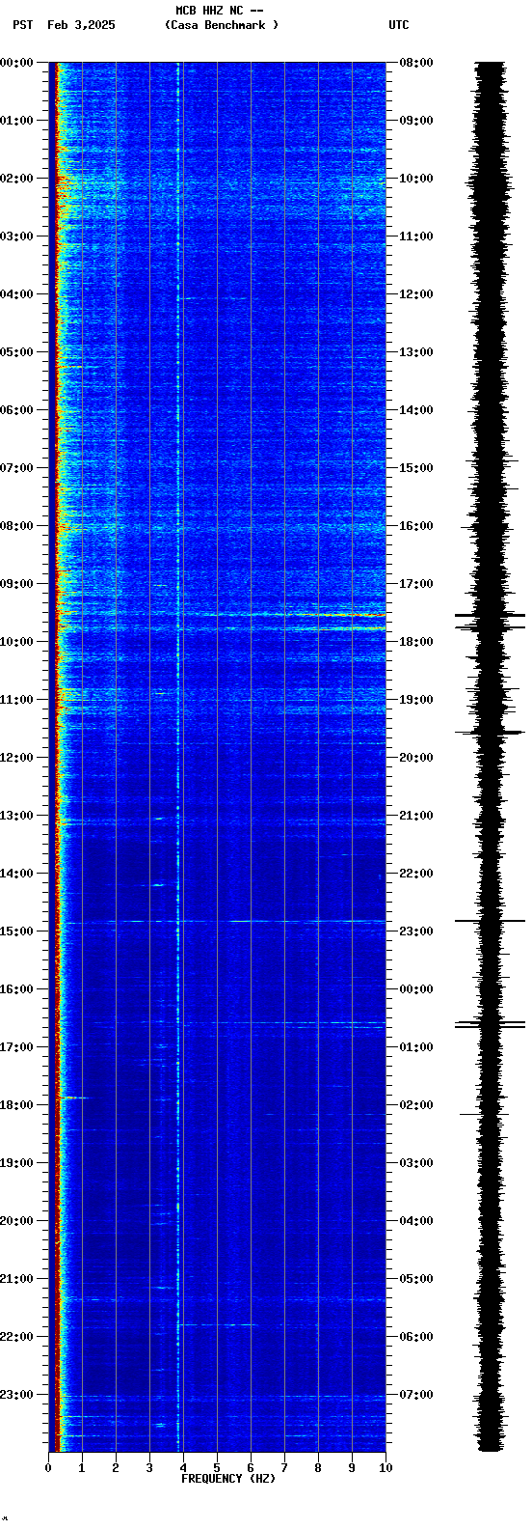Click the frequency tick label '0'

(x=48, y=1468)
